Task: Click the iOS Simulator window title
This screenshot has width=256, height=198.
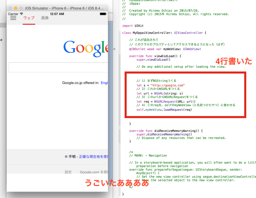Action: click(x=64, y=8)
